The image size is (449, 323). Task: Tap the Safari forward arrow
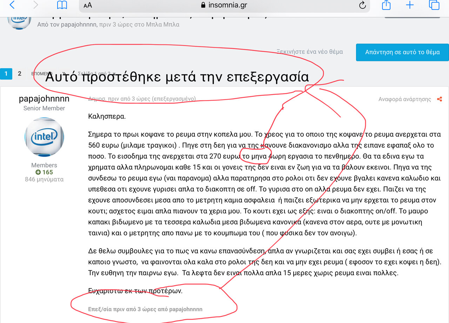coord(35,5)
